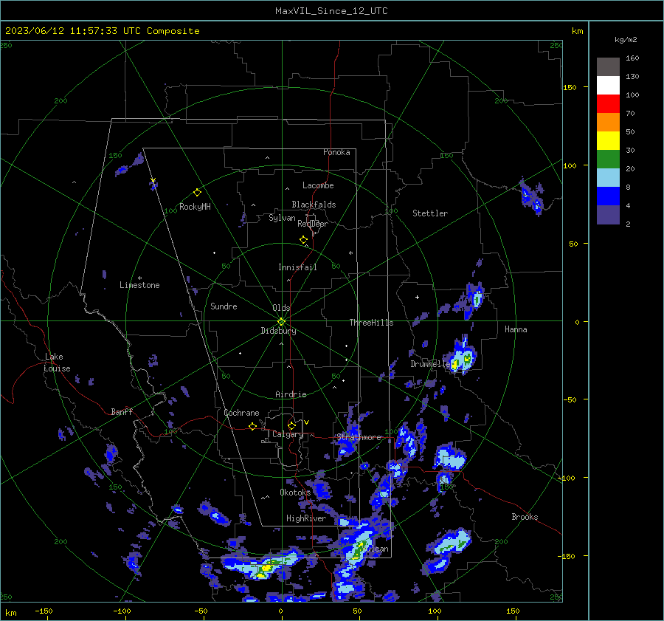The height and width of the screenshot is (621, 664).
Task: Click the yellow V marker northwest of RockyMH
Action: pyautogui.click(x=153, y=180)
